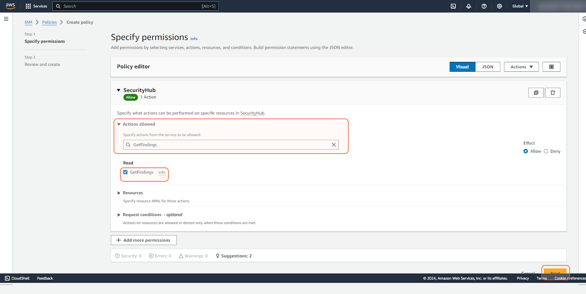Uncheck the GetFindings action checkbox
The height and width of the screenshot is (294, 586).
(x=126, y=172)
